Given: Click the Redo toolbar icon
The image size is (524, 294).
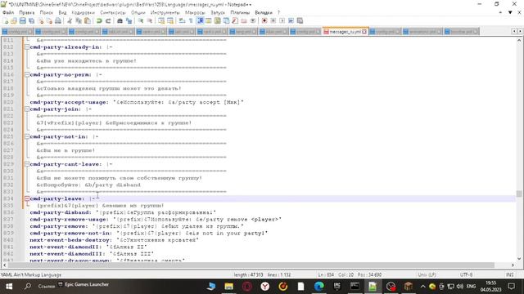Looking at the screenshot, I should pos(108,20).
